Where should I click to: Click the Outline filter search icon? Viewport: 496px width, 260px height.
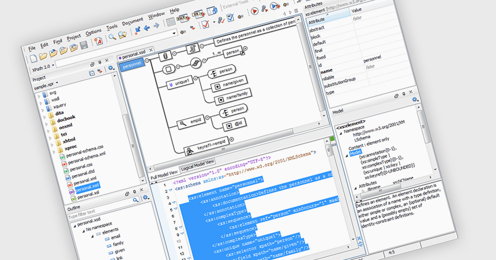click(136, 200)
